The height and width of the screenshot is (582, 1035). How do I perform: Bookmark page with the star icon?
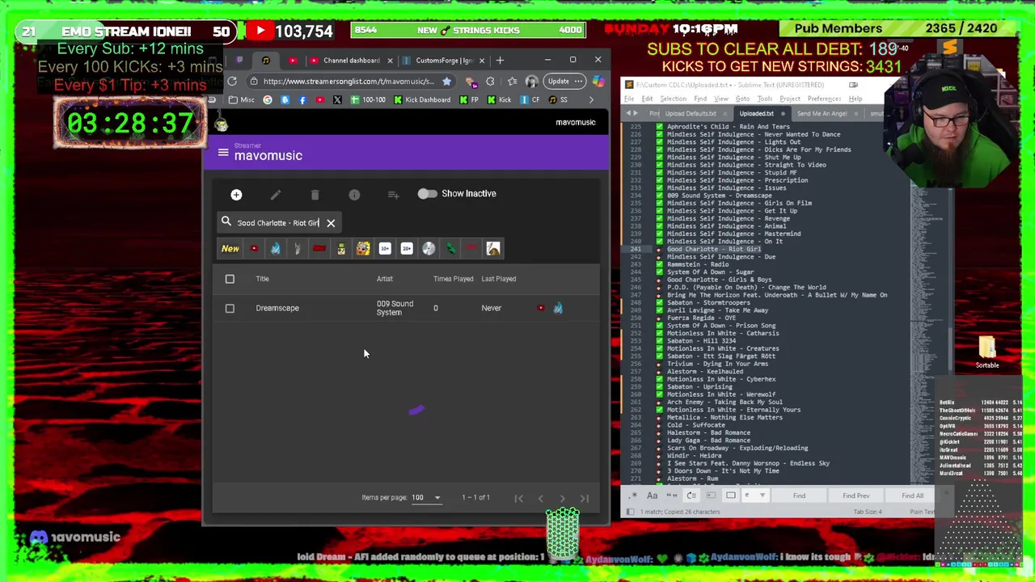tap(446, 81)
